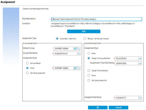Click the Cancel button
146x110 pixels.
(118, 107)
